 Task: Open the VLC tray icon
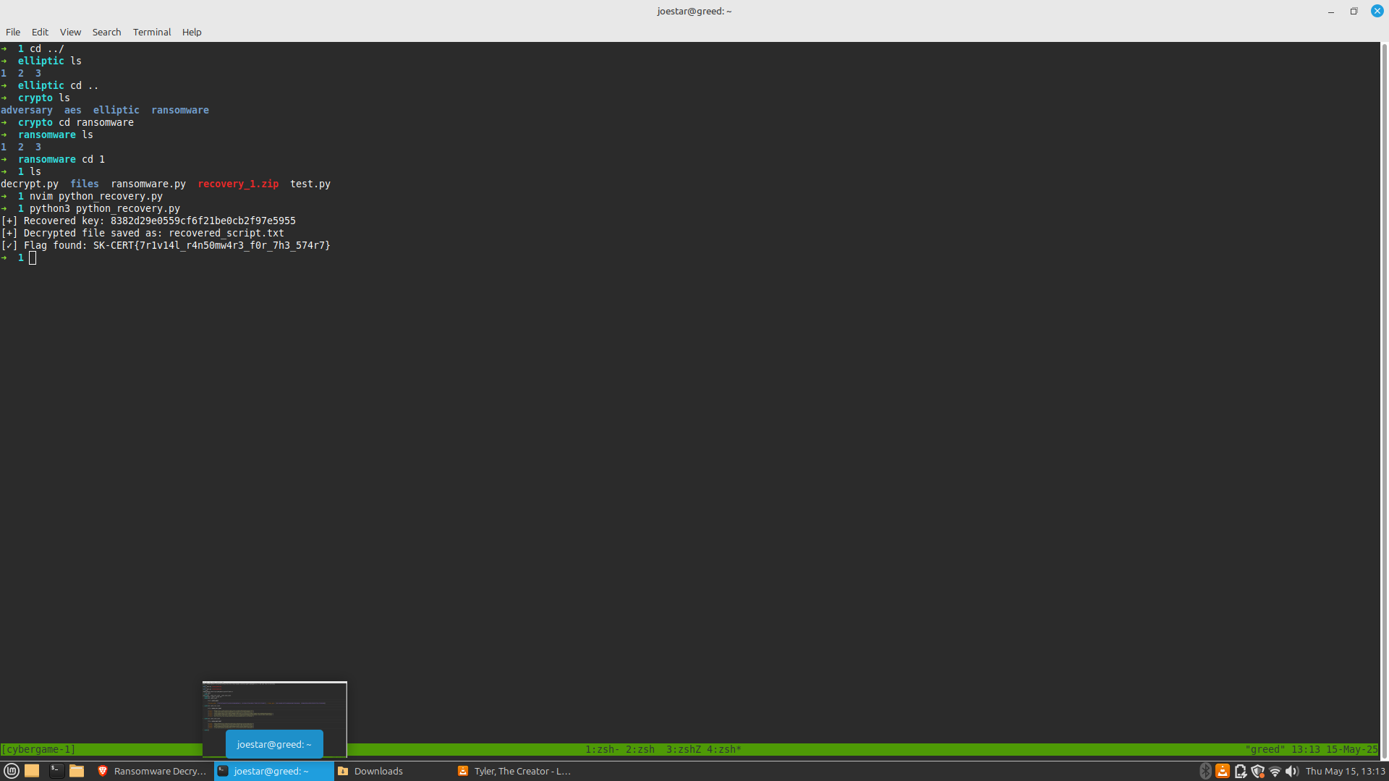(x=1223, y=771)
